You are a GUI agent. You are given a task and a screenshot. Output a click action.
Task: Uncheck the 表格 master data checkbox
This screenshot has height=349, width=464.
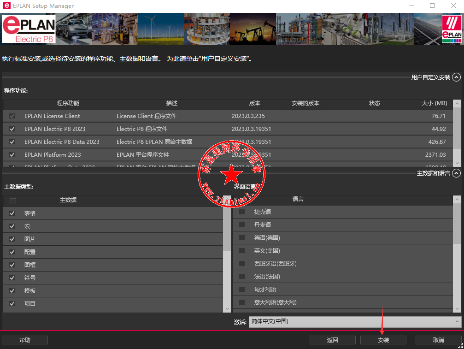click(x=12, y=213)
